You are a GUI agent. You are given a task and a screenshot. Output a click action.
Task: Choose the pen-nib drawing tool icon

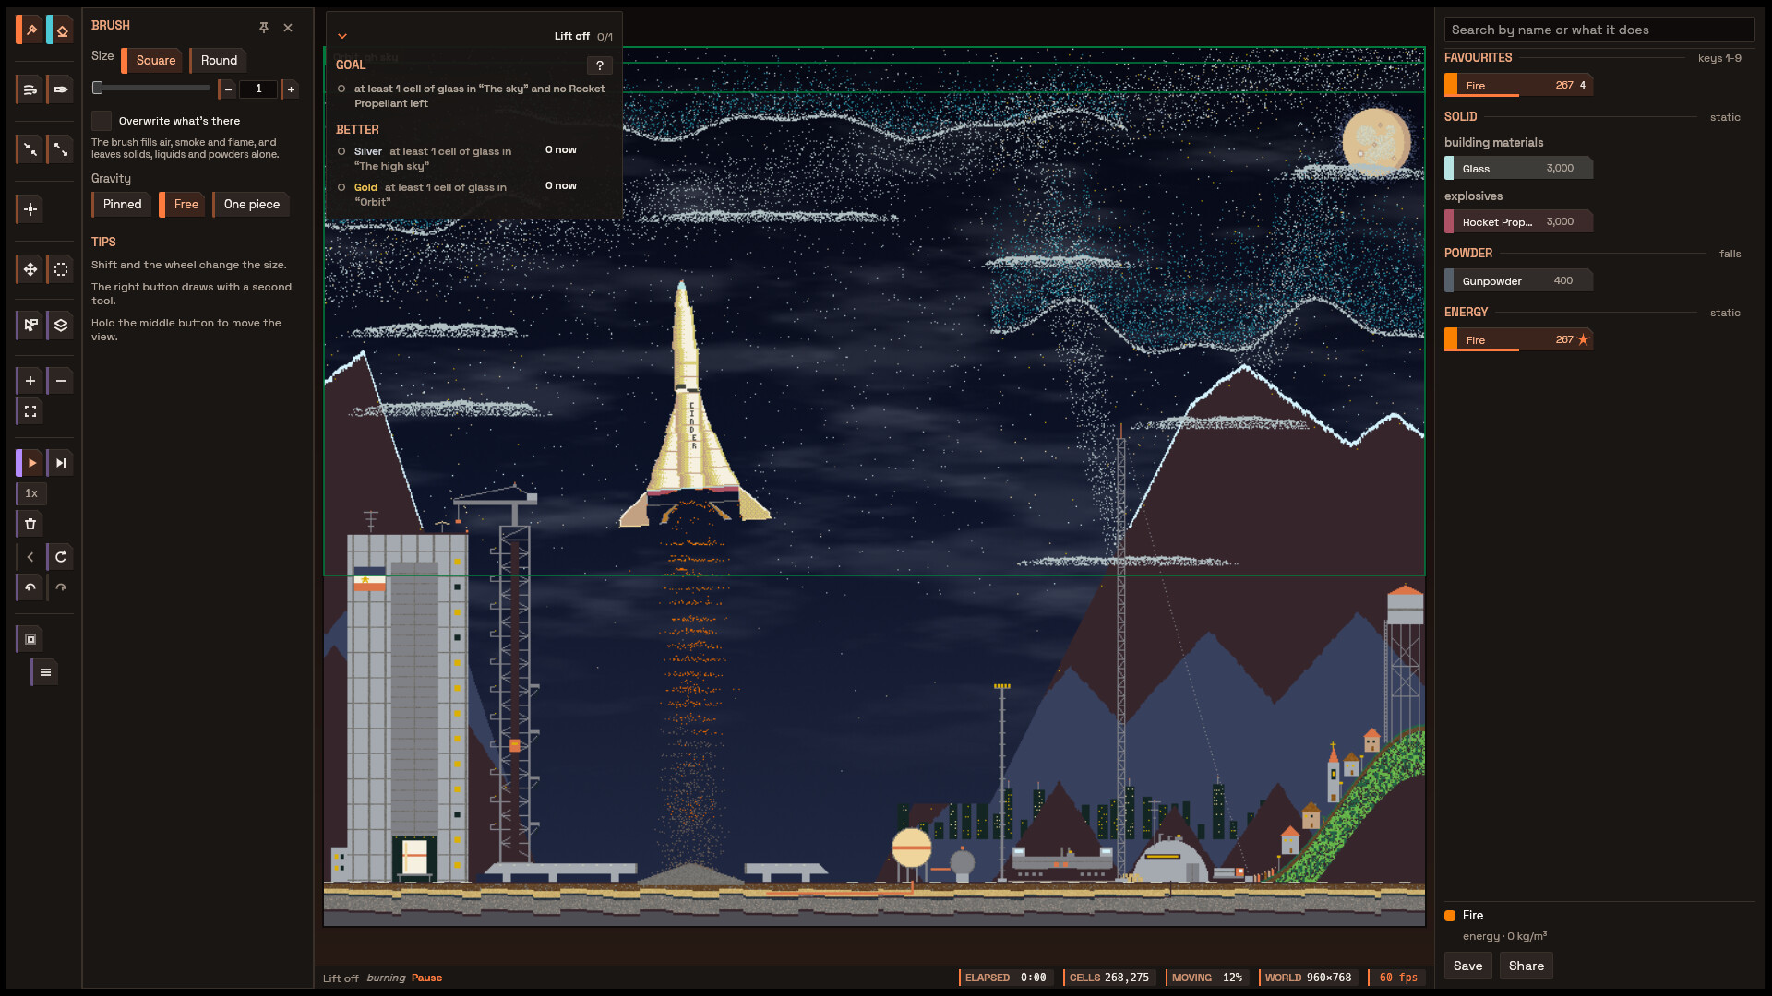click(61, 89)
